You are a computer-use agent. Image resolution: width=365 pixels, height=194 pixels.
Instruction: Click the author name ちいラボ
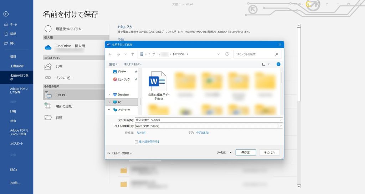click(141, 133)
